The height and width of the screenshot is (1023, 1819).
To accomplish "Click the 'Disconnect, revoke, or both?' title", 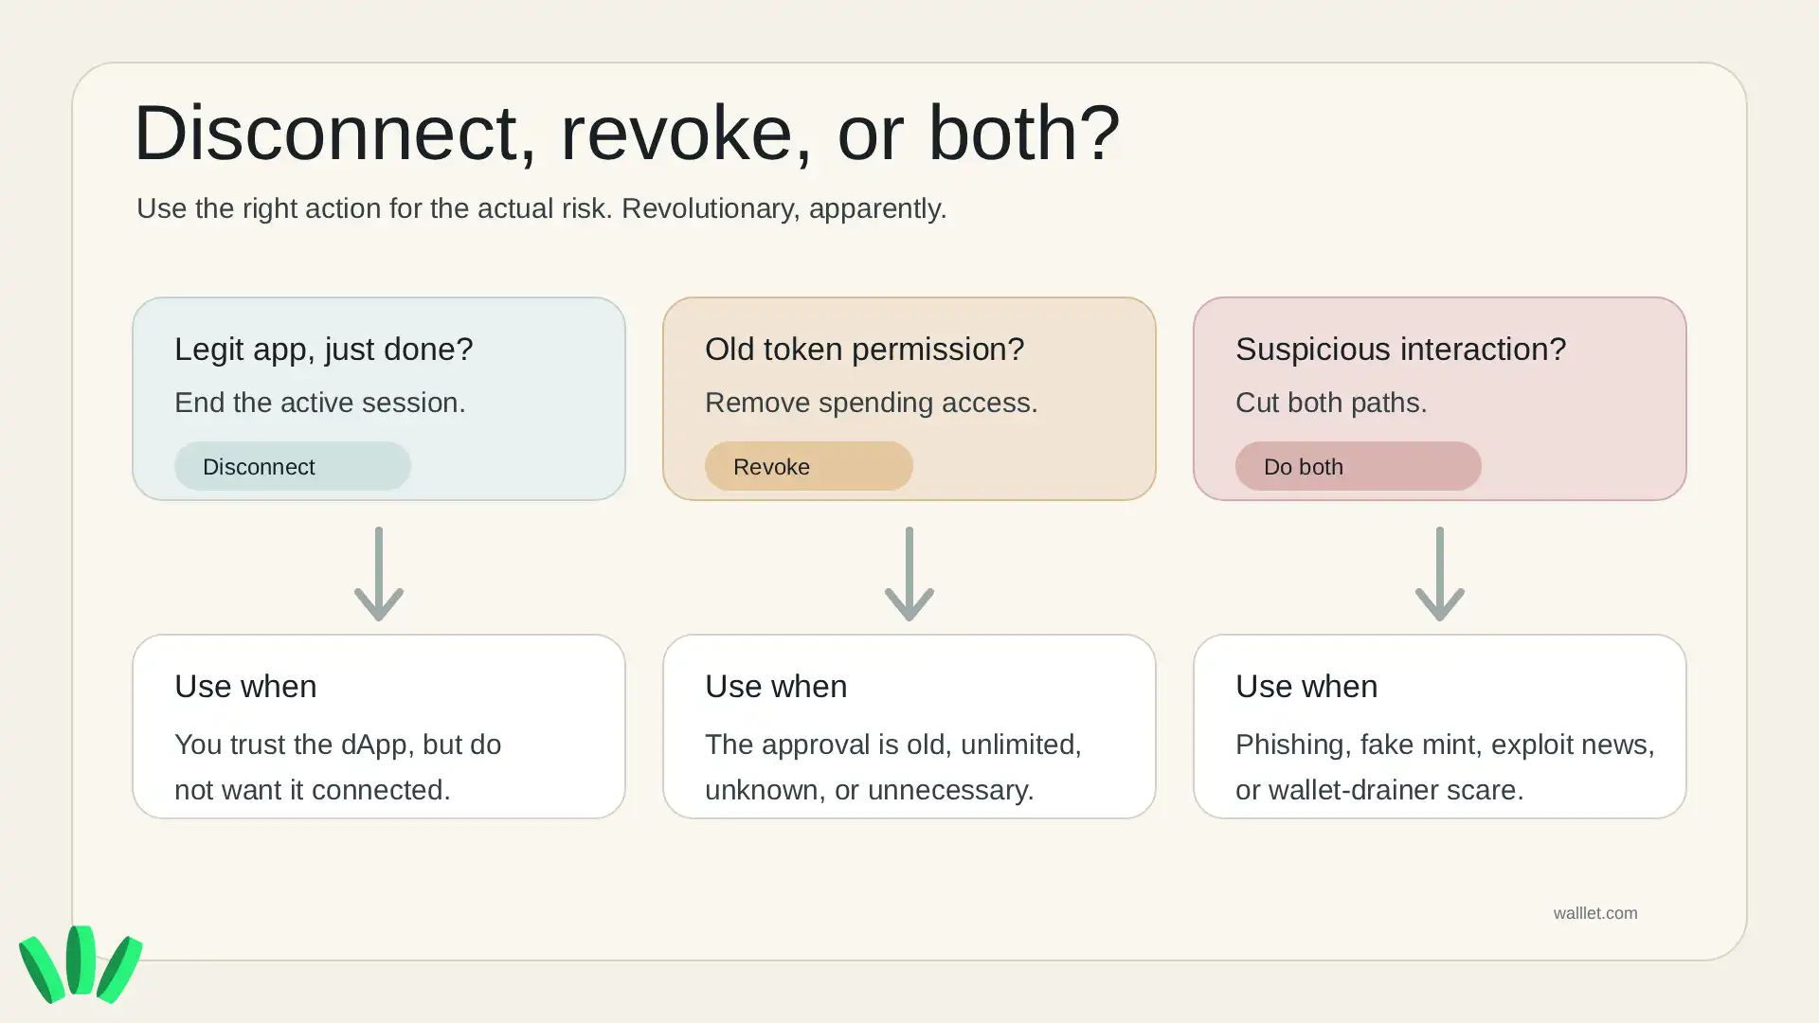I will (x=627, y=133).
